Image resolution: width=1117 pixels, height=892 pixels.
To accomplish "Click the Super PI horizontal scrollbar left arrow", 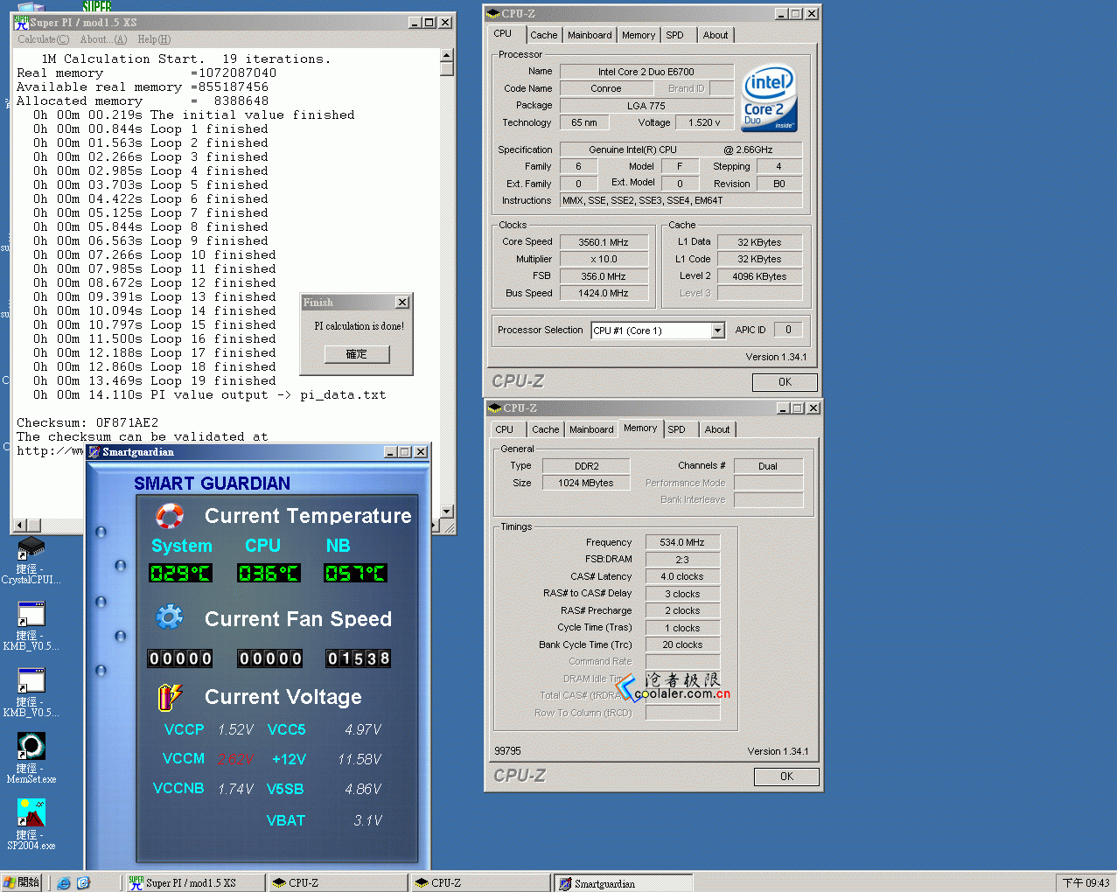I will point(21,526).
